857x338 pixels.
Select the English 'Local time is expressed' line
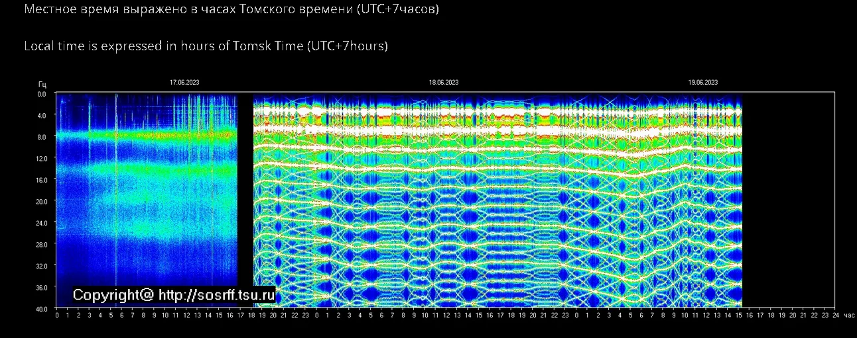[x=206, y=46]
